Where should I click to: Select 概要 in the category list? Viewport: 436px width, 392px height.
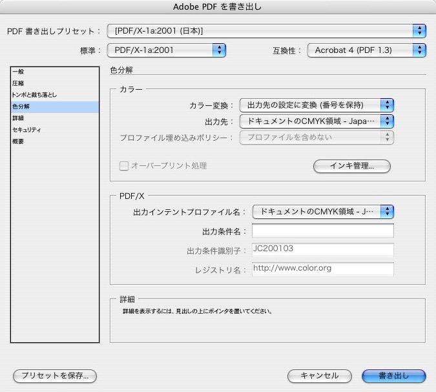[55, 141]
